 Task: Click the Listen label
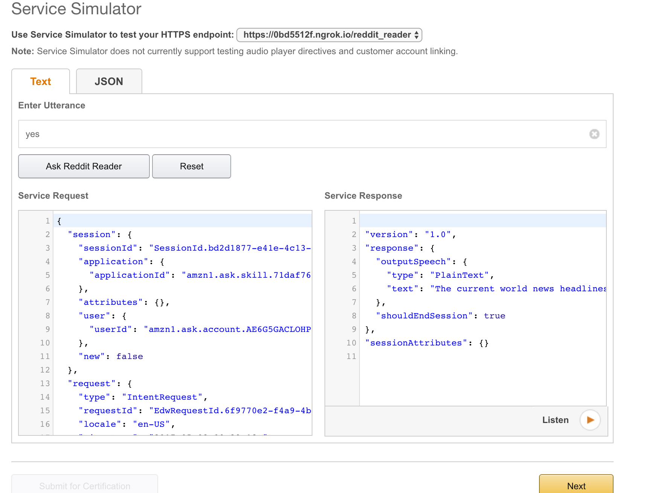coord(555,420)
